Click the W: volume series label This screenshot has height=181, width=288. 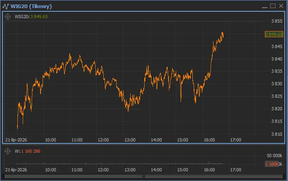pyautogui.click(x=17, y=151)
